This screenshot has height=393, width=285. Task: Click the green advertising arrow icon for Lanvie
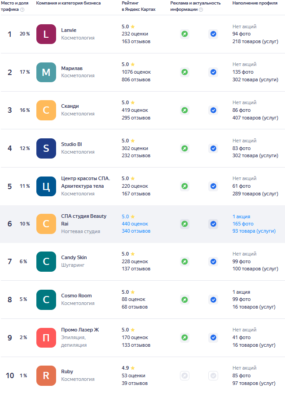click(184, 34)
